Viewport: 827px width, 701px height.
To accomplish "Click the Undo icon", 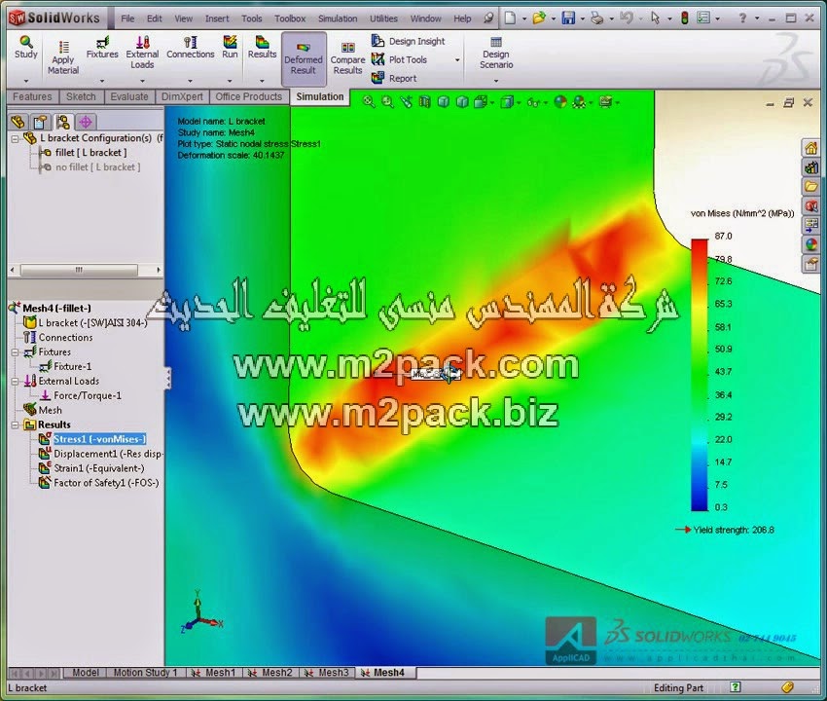I will [626, 18].
